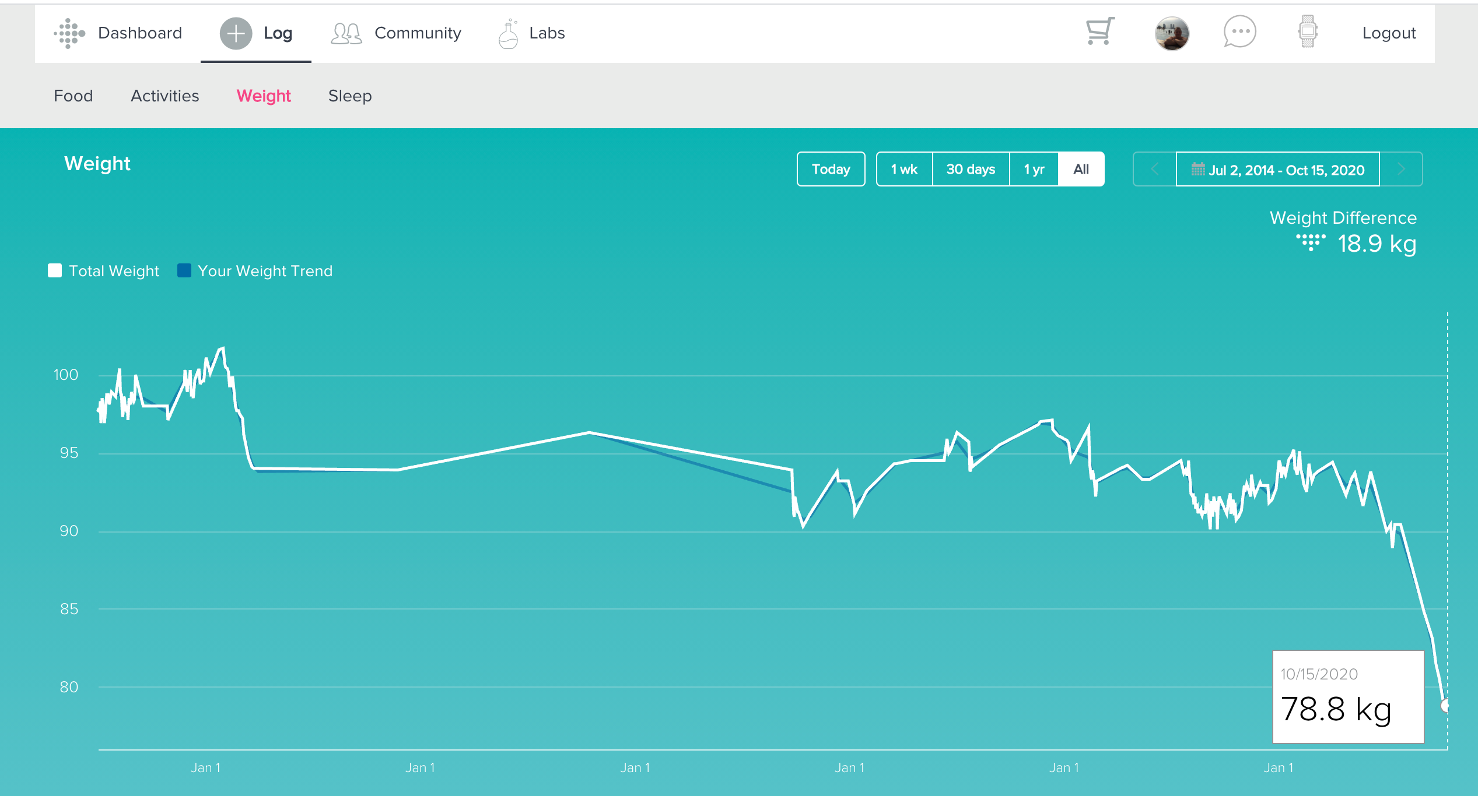Open the Community people icon
The width and height of the screenshot is (1478, 796).
[x=346, y=33]
